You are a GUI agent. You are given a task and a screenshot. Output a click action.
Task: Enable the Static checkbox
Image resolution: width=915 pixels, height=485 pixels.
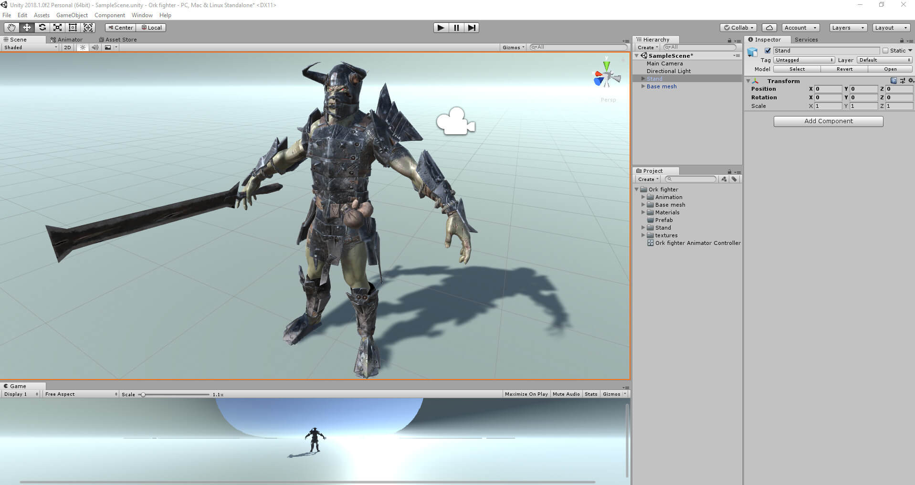885,51
